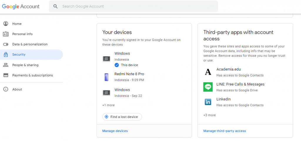Click the Redmi Note 8 Pro phone icon
Viewport: 301px width, 142px height.
(x=106, y=77)
